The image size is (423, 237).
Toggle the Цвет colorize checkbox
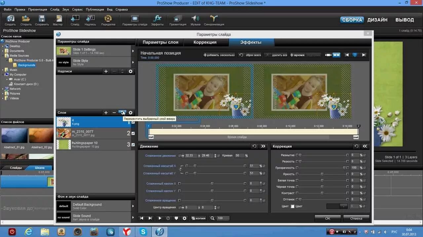[292, 206]
